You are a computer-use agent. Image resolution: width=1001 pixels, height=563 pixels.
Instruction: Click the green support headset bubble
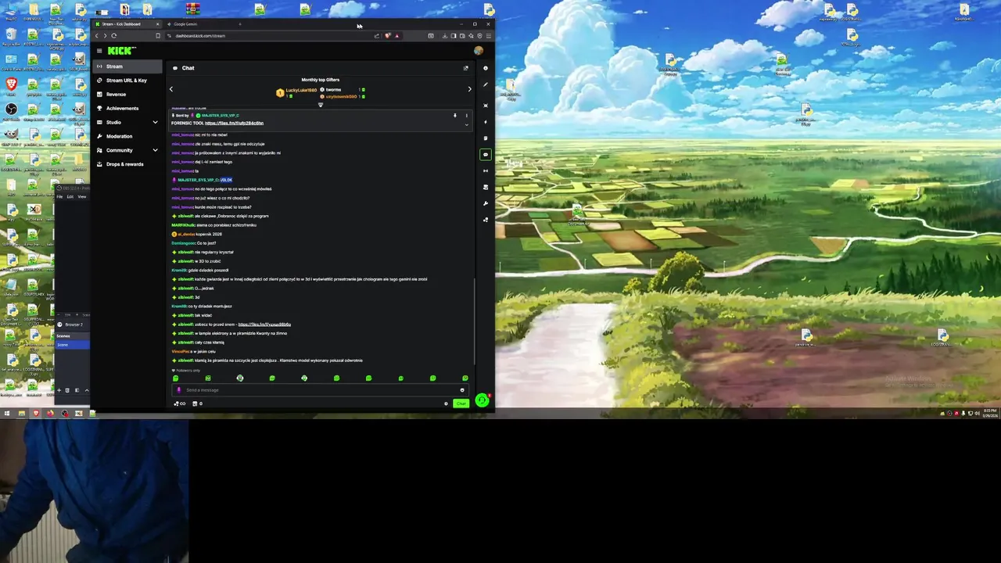point(482,400)
